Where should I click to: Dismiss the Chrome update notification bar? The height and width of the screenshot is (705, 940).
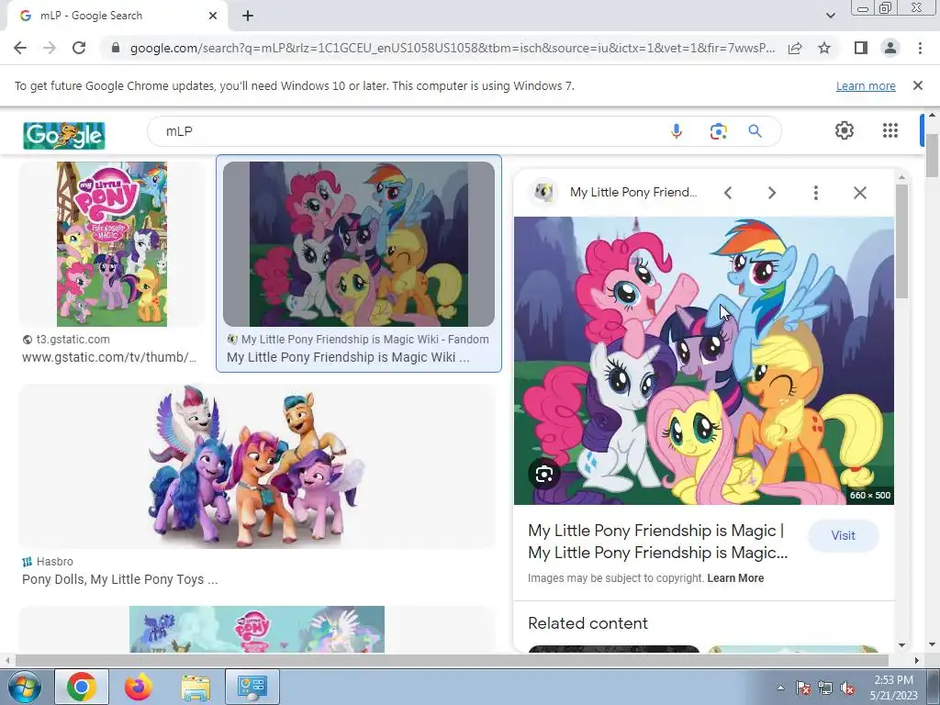point(918,85)
